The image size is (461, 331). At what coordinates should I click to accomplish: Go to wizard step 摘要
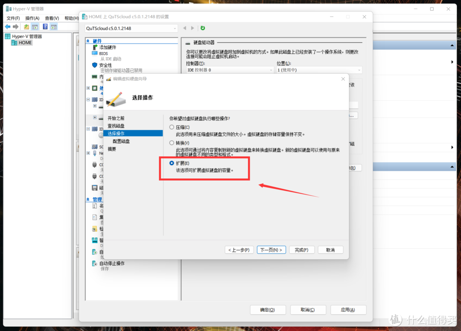pos(112,149)
